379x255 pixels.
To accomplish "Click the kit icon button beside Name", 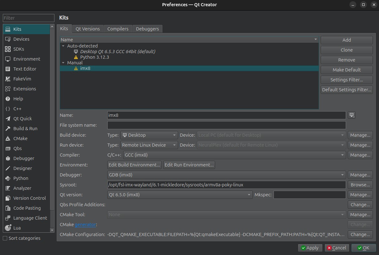I will 352,115.
